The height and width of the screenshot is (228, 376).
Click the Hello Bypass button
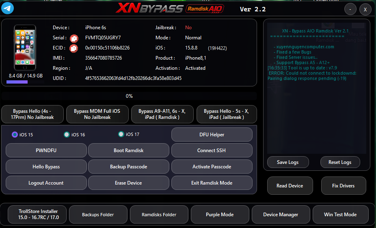[x=46, y=167]
